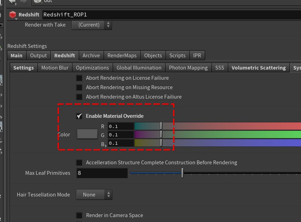This screenshot has height=222, width=301.
Task: Enable Render in Camera Space
Action: click(x=79, y=215)
